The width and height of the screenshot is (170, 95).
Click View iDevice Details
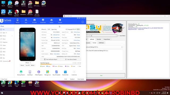(71, 59)
